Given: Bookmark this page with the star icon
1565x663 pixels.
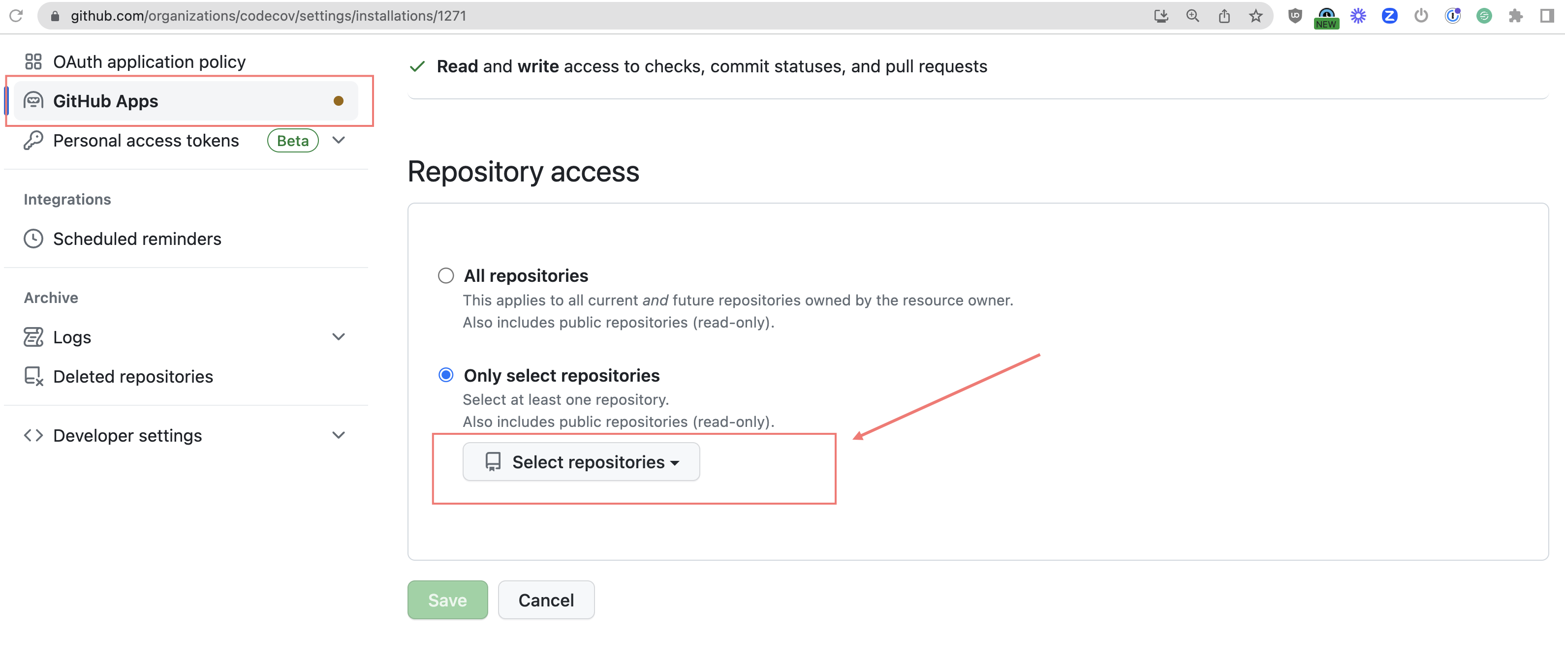Looking at the screenshot, I should click(1256, 16).
